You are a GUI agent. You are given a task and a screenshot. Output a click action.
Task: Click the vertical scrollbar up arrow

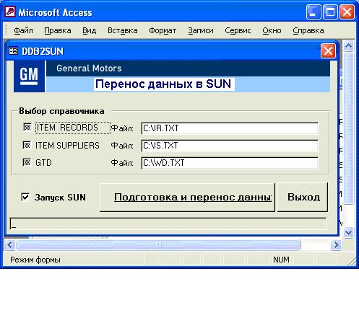[x=349, y=45]
